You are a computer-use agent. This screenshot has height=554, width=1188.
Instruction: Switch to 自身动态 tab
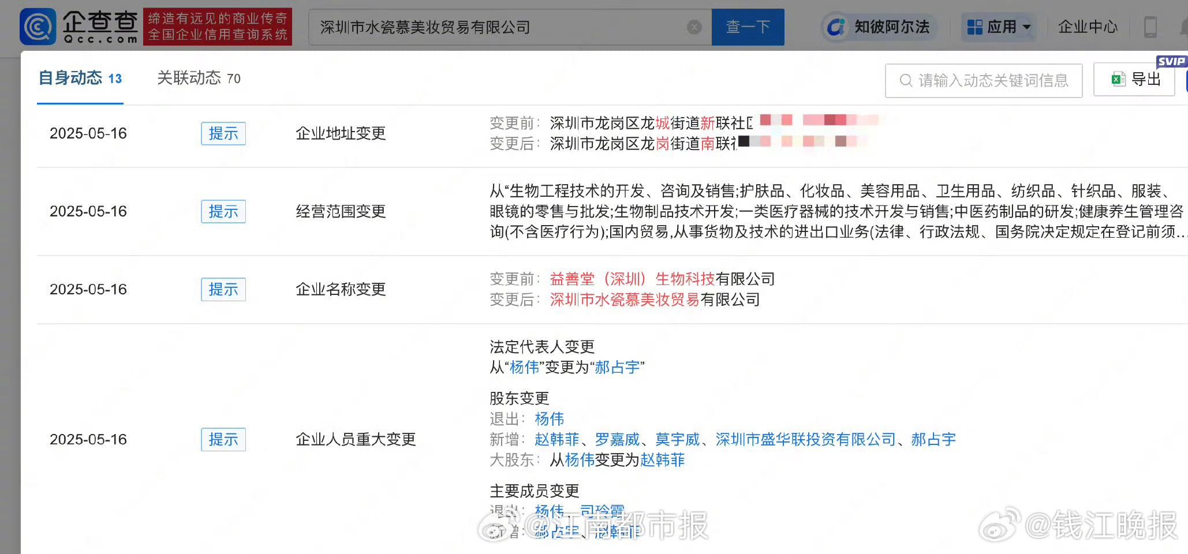tap(80, 78)
